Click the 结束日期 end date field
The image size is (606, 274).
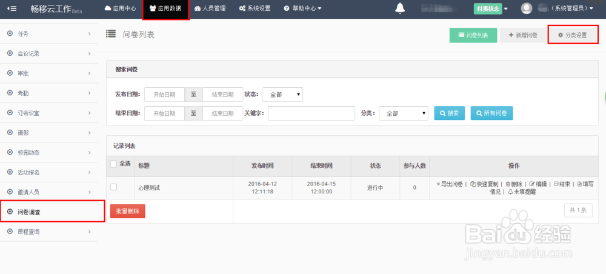click(x=222, y=113)
